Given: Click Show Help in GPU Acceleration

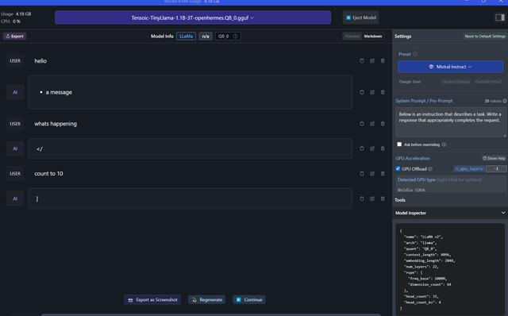Looking at the screenshot, I should point(494,159).
